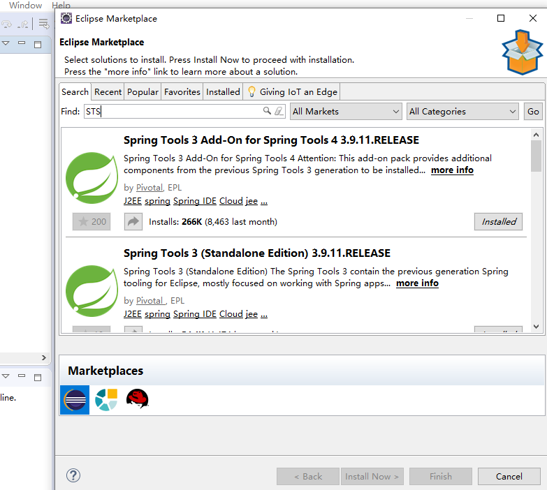Open Pivotal link under Spring Tools 3 Add-On
This screenshot has width=547, height=490.
pos(149,188)
